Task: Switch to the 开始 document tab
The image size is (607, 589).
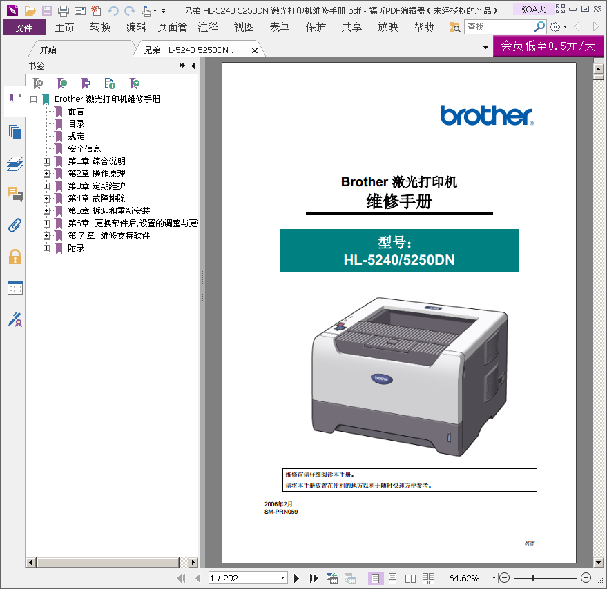Action: (48, 50)
